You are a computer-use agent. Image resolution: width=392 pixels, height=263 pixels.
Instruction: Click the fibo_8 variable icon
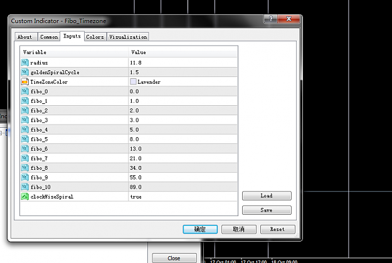pyautogui.click(x=24, y=168)
